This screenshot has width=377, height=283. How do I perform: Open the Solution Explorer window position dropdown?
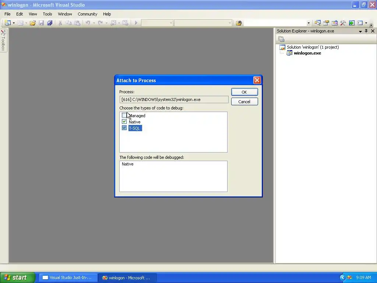point(360,31)
